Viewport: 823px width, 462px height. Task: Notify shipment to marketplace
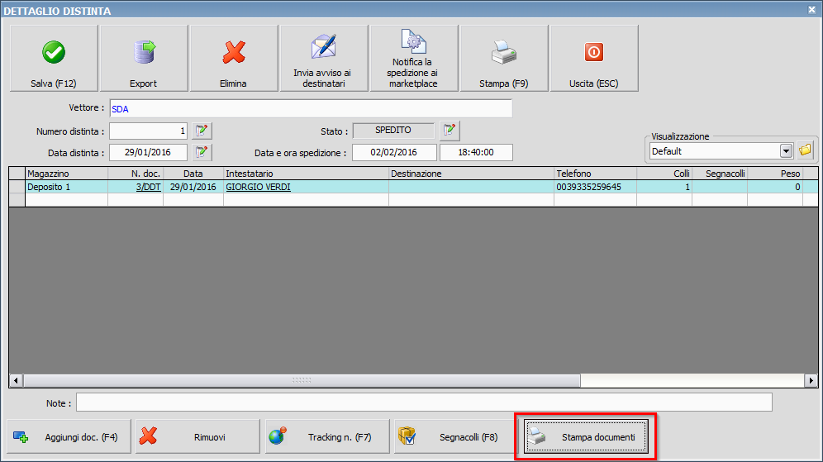click(414, 59)
